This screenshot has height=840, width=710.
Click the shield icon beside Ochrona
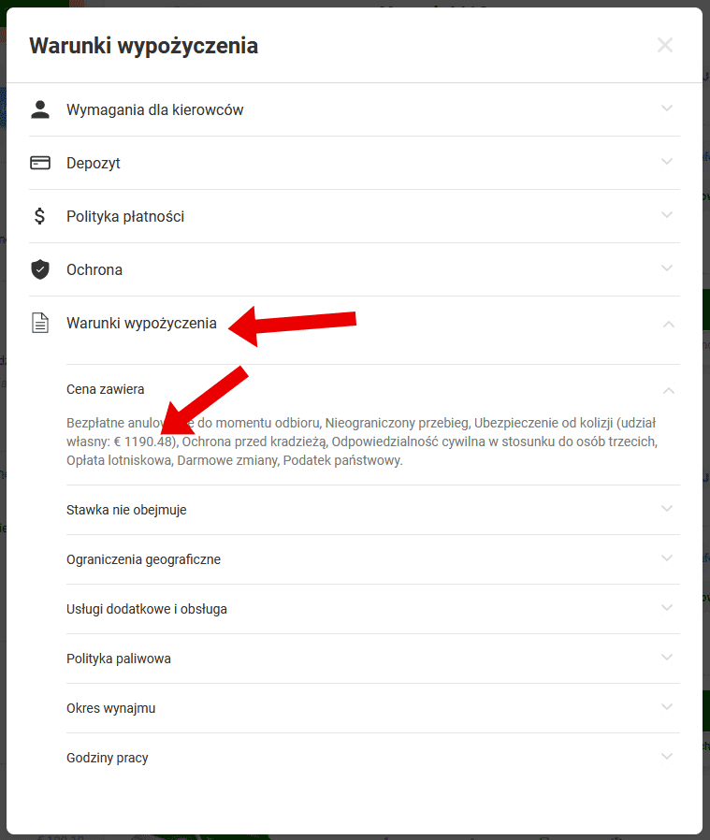pos(40,269)
